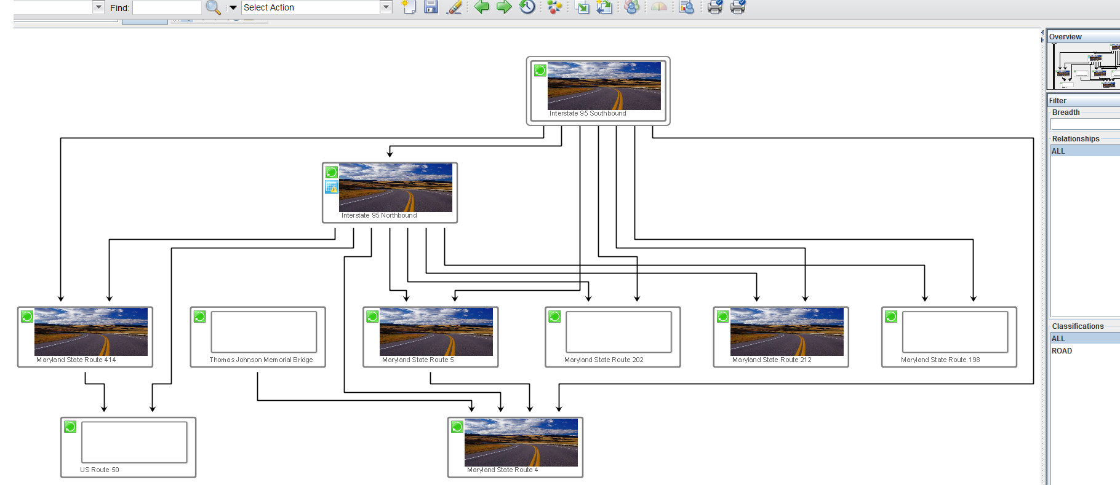
Task: Click inside the Find text field
Action: tap(167, 7)
